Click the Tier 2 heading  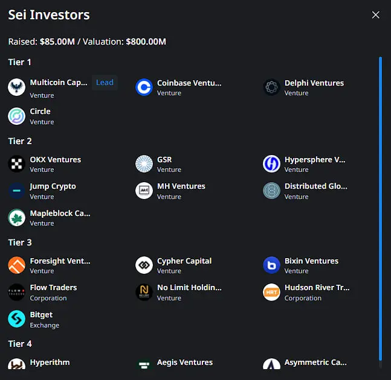coord(20,141)
